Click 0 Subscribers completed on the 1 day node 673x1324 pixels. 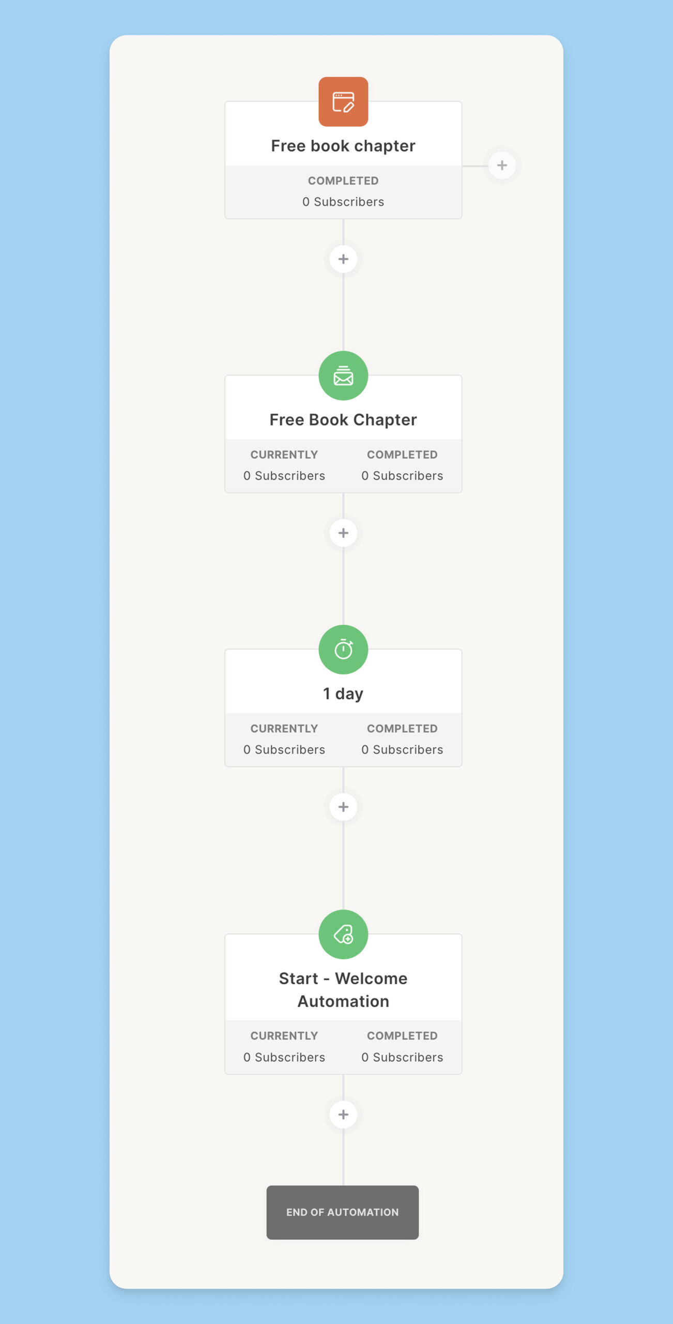pos(402,749)
